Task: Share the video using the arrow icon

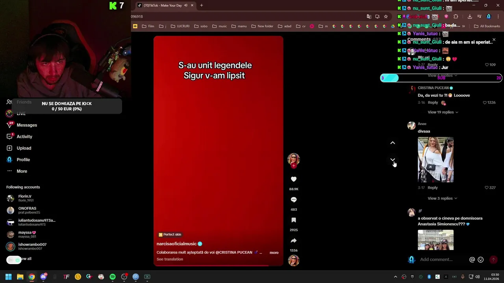Action: [293, 241]
